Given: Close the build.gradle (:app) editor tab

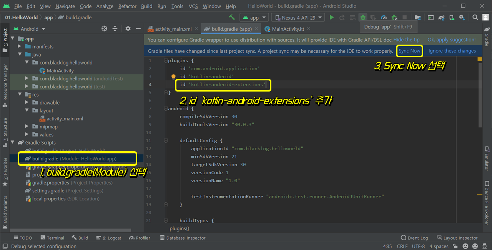Looking at the screenshot, I should click(x=257, y=29).
